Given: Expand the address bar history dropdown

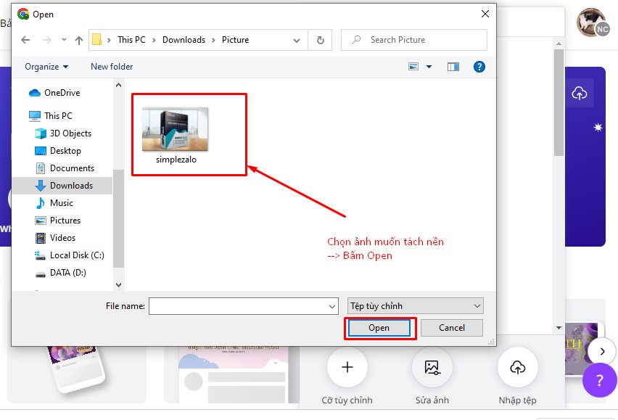Looking at the screenshot, I should (297, 40).
